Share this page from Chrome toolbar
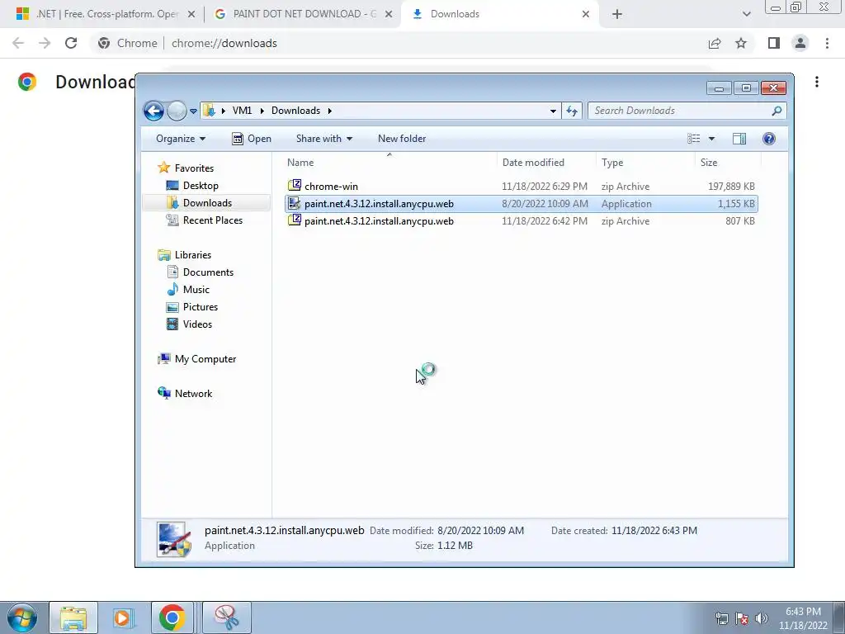 tap(715, 43)
